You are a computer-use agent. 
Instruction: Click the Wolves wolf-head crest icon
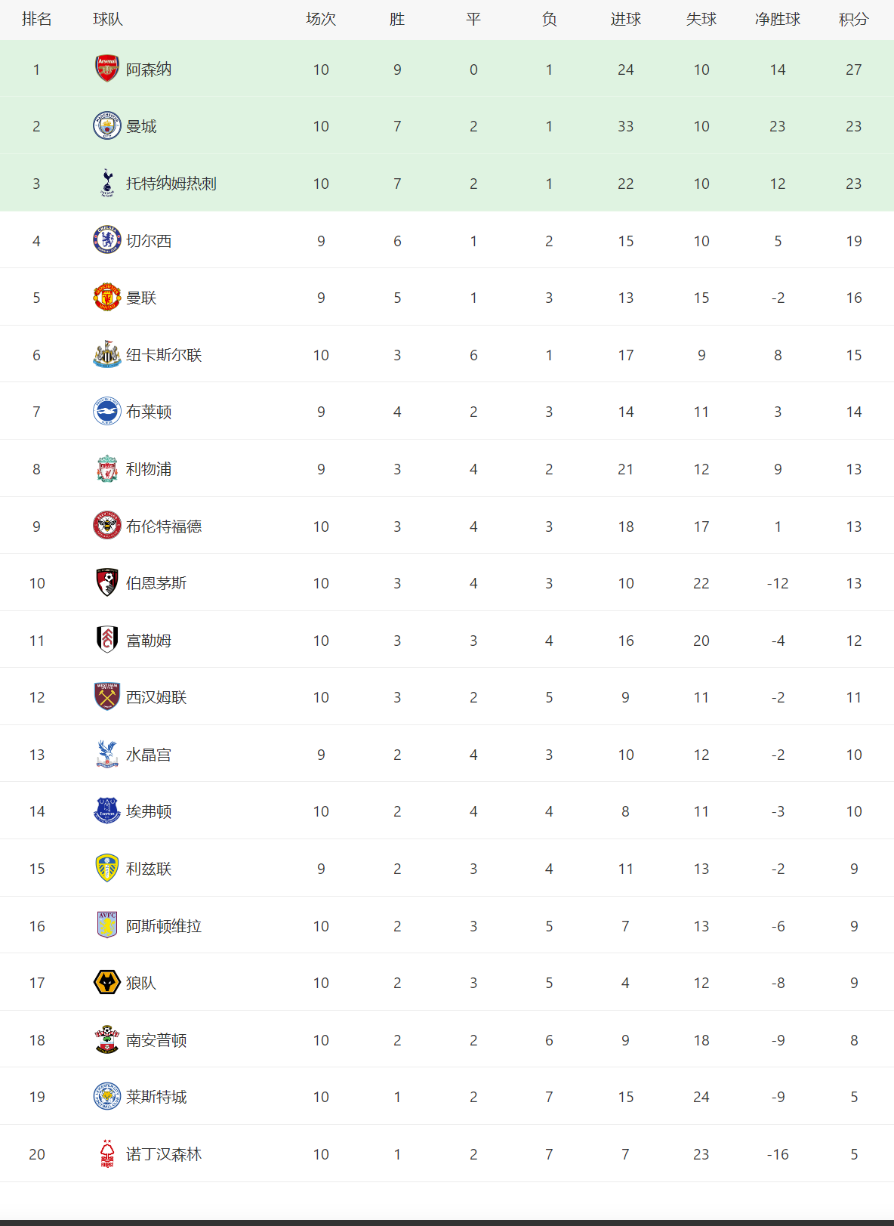tap(107, 982)
